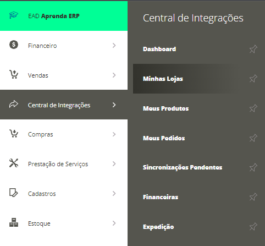Open the Cadastros menu row
The width and height of the screenshot is (265, 246).
[x=64, y=194]
